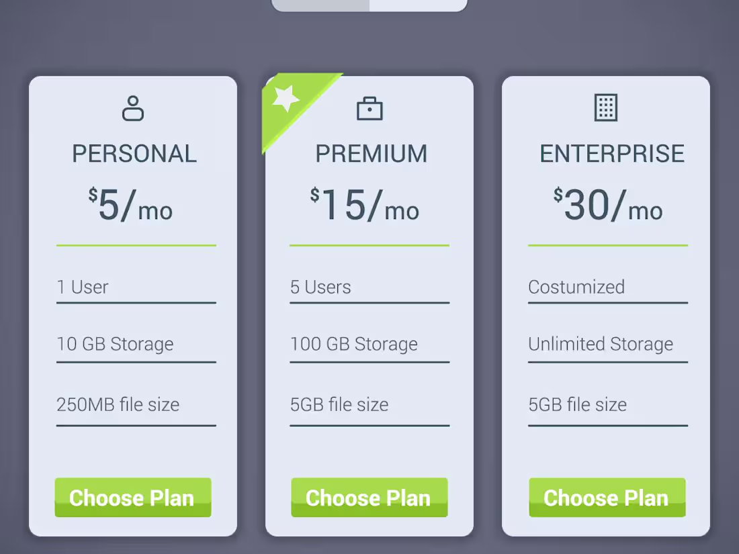Select the Enterprise building icon
The width and height of the screenshot is (739, 554).
click(x=607, y=107)
